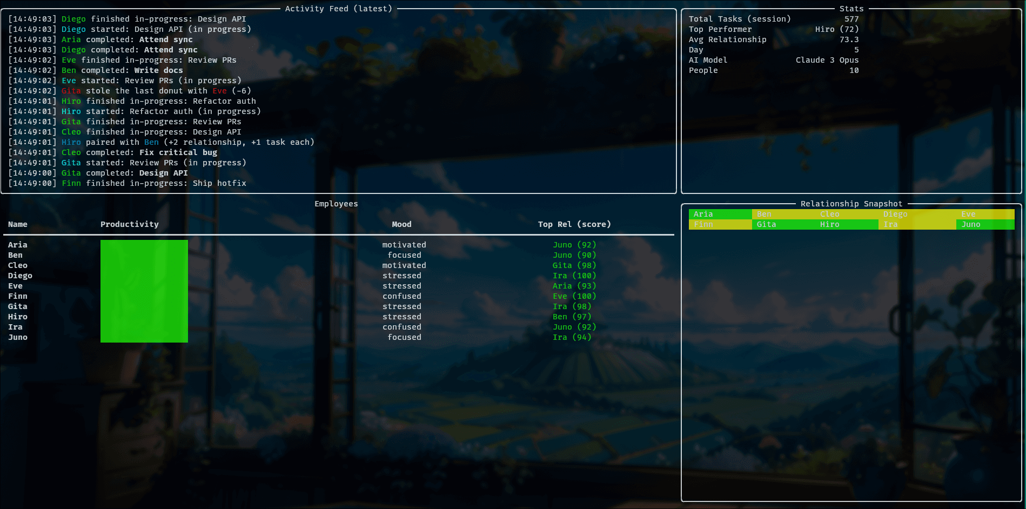Select Eve in the Employees name column
Image resolution: width=1026 pixels, height=509 pixels.
pyautogui.click(x=15, y=286)
